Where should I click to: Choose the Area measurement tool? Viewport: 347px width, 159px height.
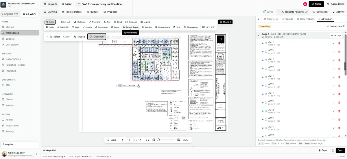coord(75,27)
